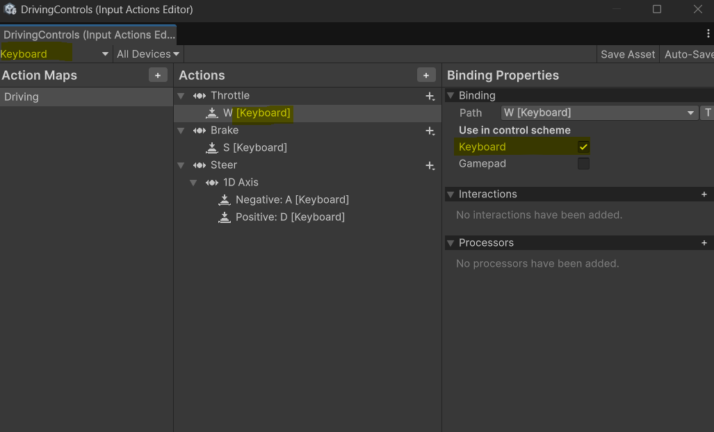
Task: Collapse the Throttle action tree
Action: pyautogui.click(x=181, y=96)
